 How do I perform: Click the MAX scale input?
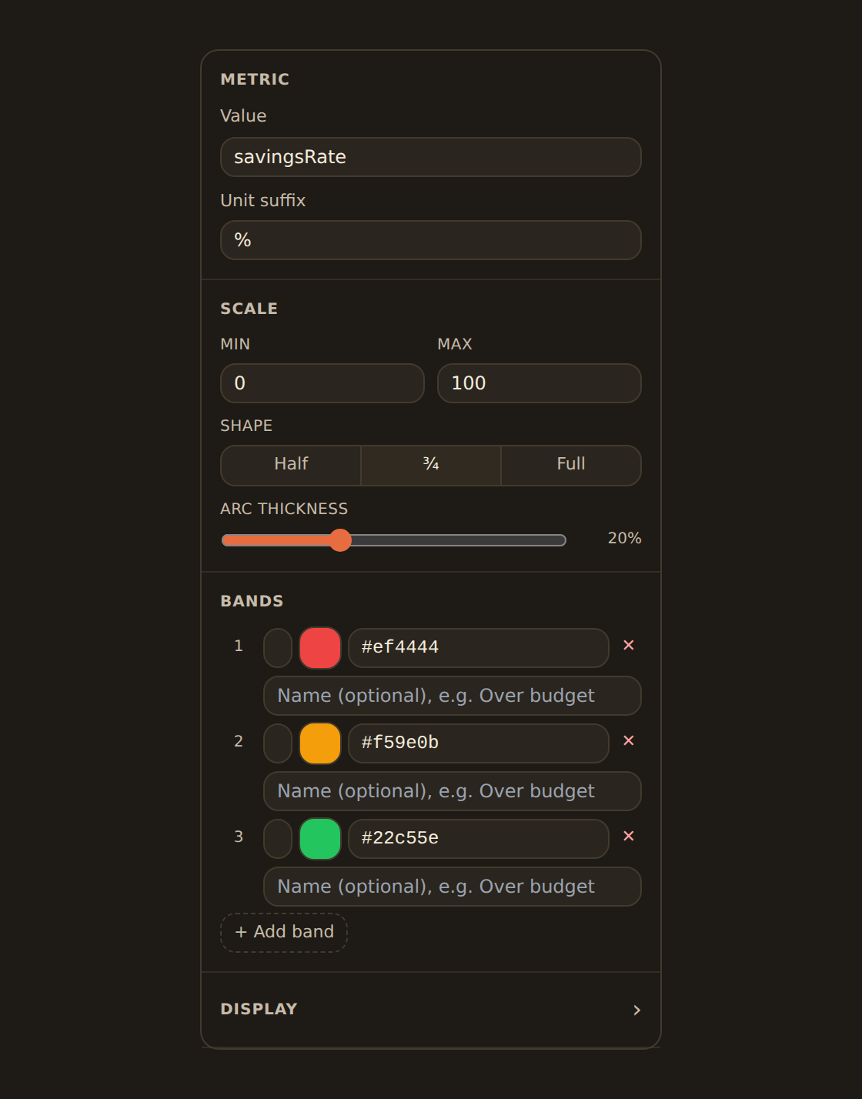pyautogui.click(x=540, y=383)
